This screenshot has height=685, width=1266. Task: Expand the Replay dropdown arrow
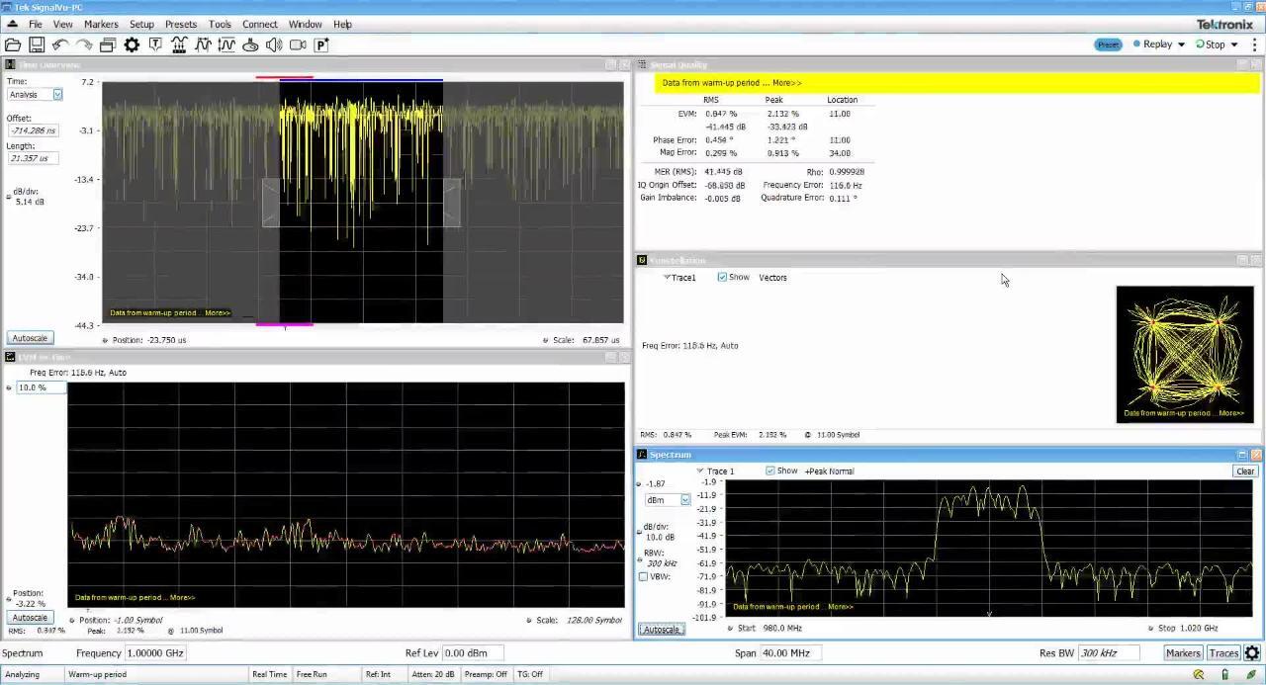[x=1181, y=44]
